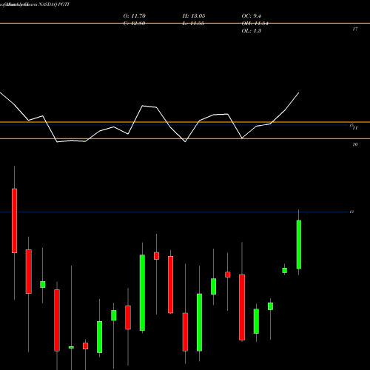Screen dimensions: 370x370
Task: Click the 'NASDAQ PGTI' chart title
Action: [x=53, y=4]
